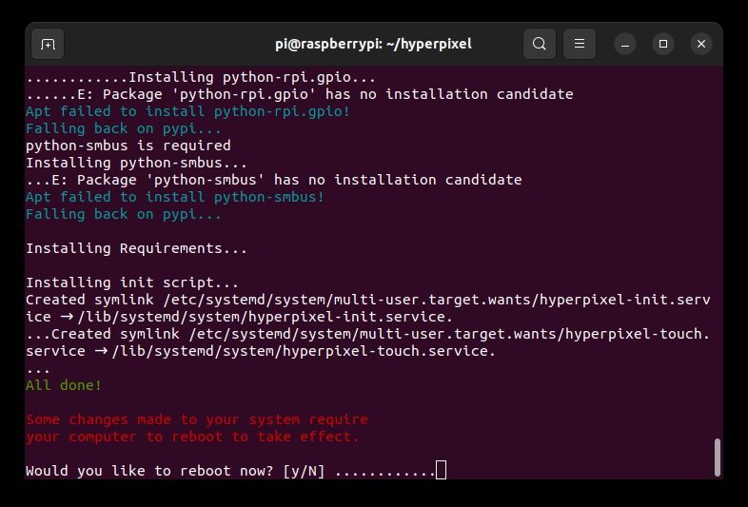Click red 'Some changes made to your system require' line
748x507 pixels.
197,419
